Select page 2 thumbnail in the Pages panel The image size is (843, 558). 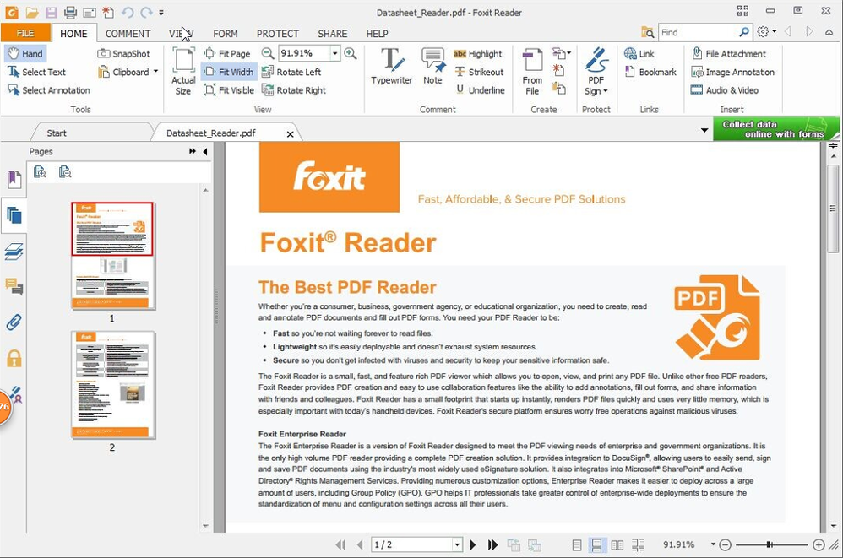pyautogui.click(x=112, y=384)
